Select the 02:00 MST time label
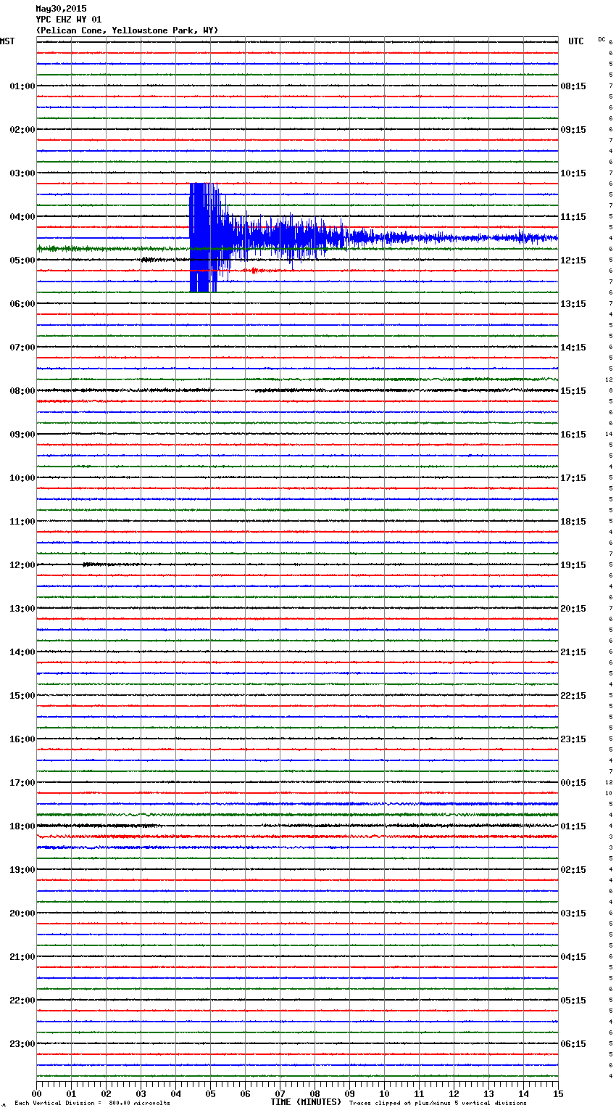Screen dimensions: 616x1113 [x=22, y=130]
